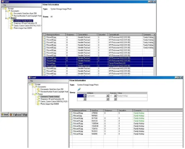
Task: Sort by CameraModel column in back window grid
Action: coord(125,35)
